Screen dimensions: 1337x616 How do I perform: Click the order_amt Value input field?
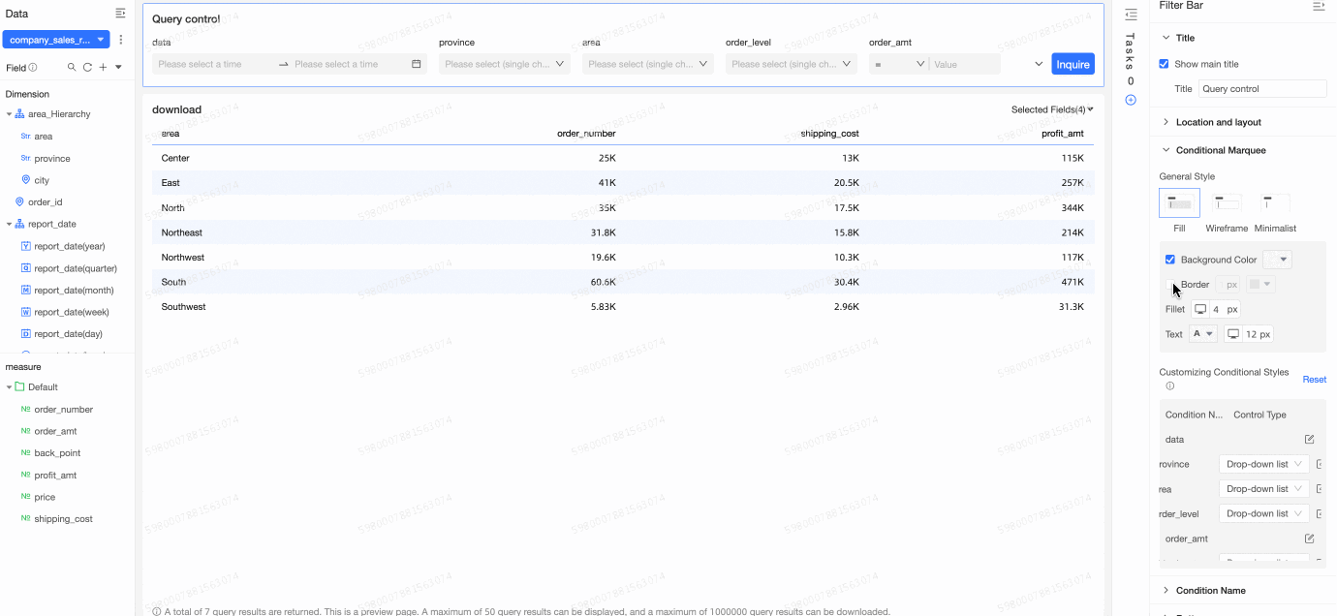pyautogui.click(x=965, y=64)
